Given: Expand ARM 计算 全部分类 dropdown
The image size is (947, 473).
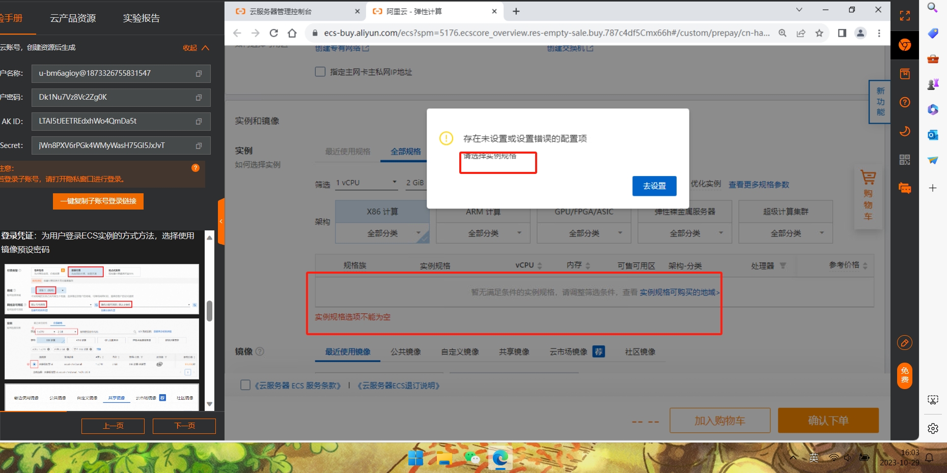Looking at the screenshot, I should tap(483, 233).
